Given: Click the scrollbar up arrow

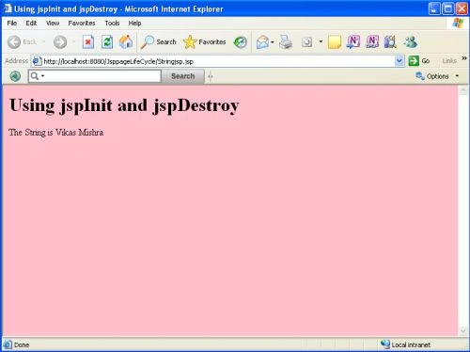Looking at the screenshot, I should pos(463,91).
